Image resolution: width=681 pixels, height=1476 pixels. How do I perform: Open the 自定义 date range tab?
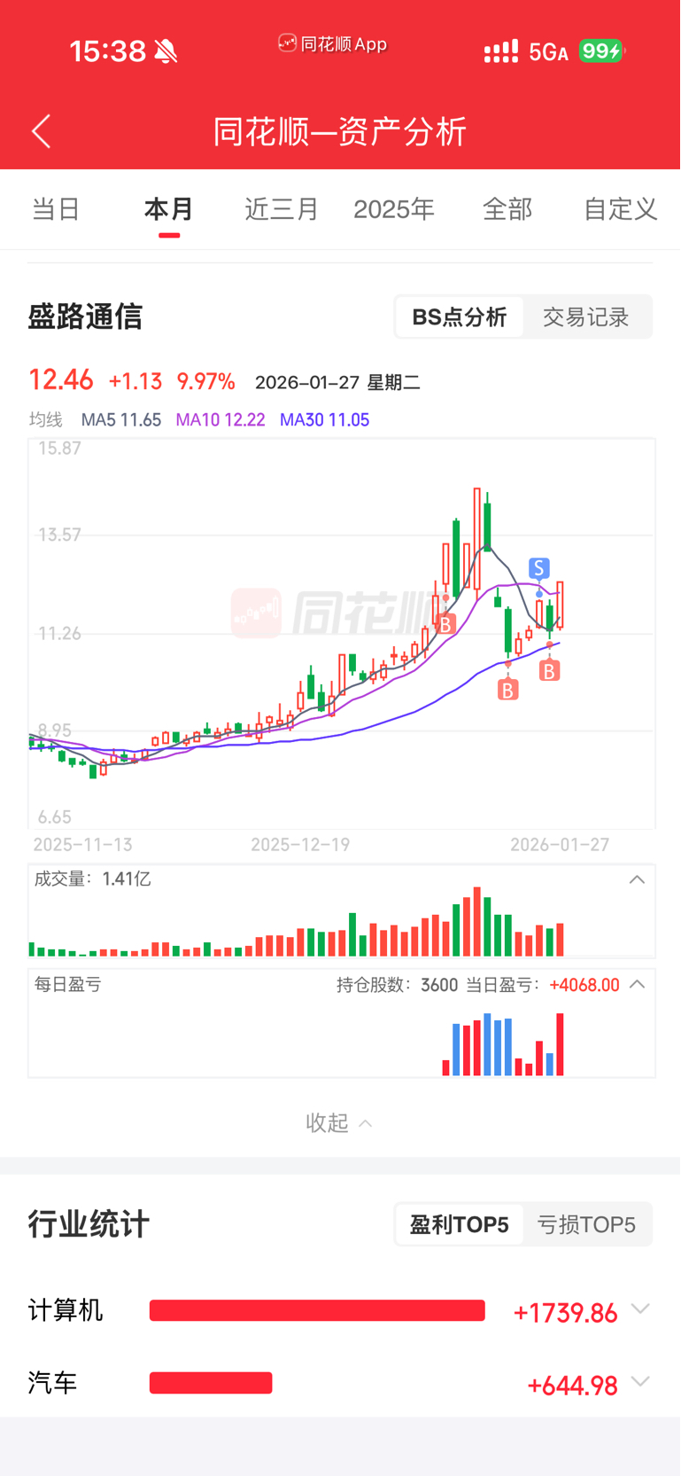[620, 209]
